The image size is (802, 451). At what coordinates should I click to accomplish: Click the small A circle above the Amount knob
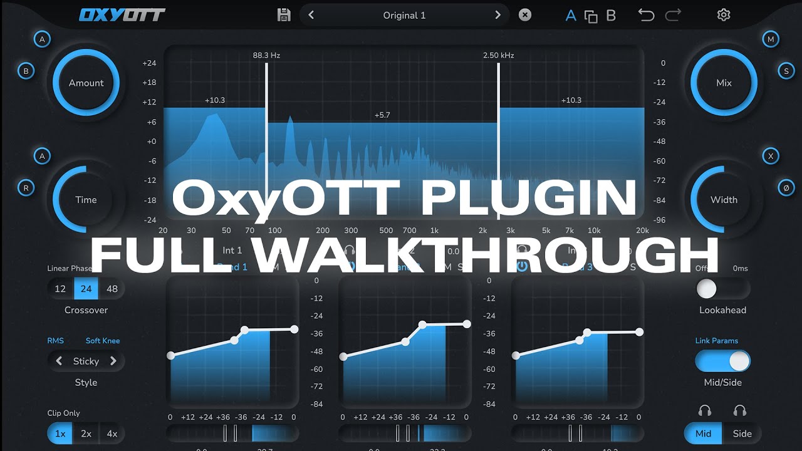[x=42, y=39]
